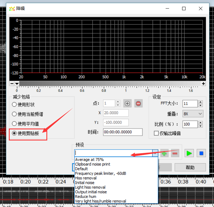Choose the 使用平均值 radio option
This screenshot has width=214, height=207.
14,124
